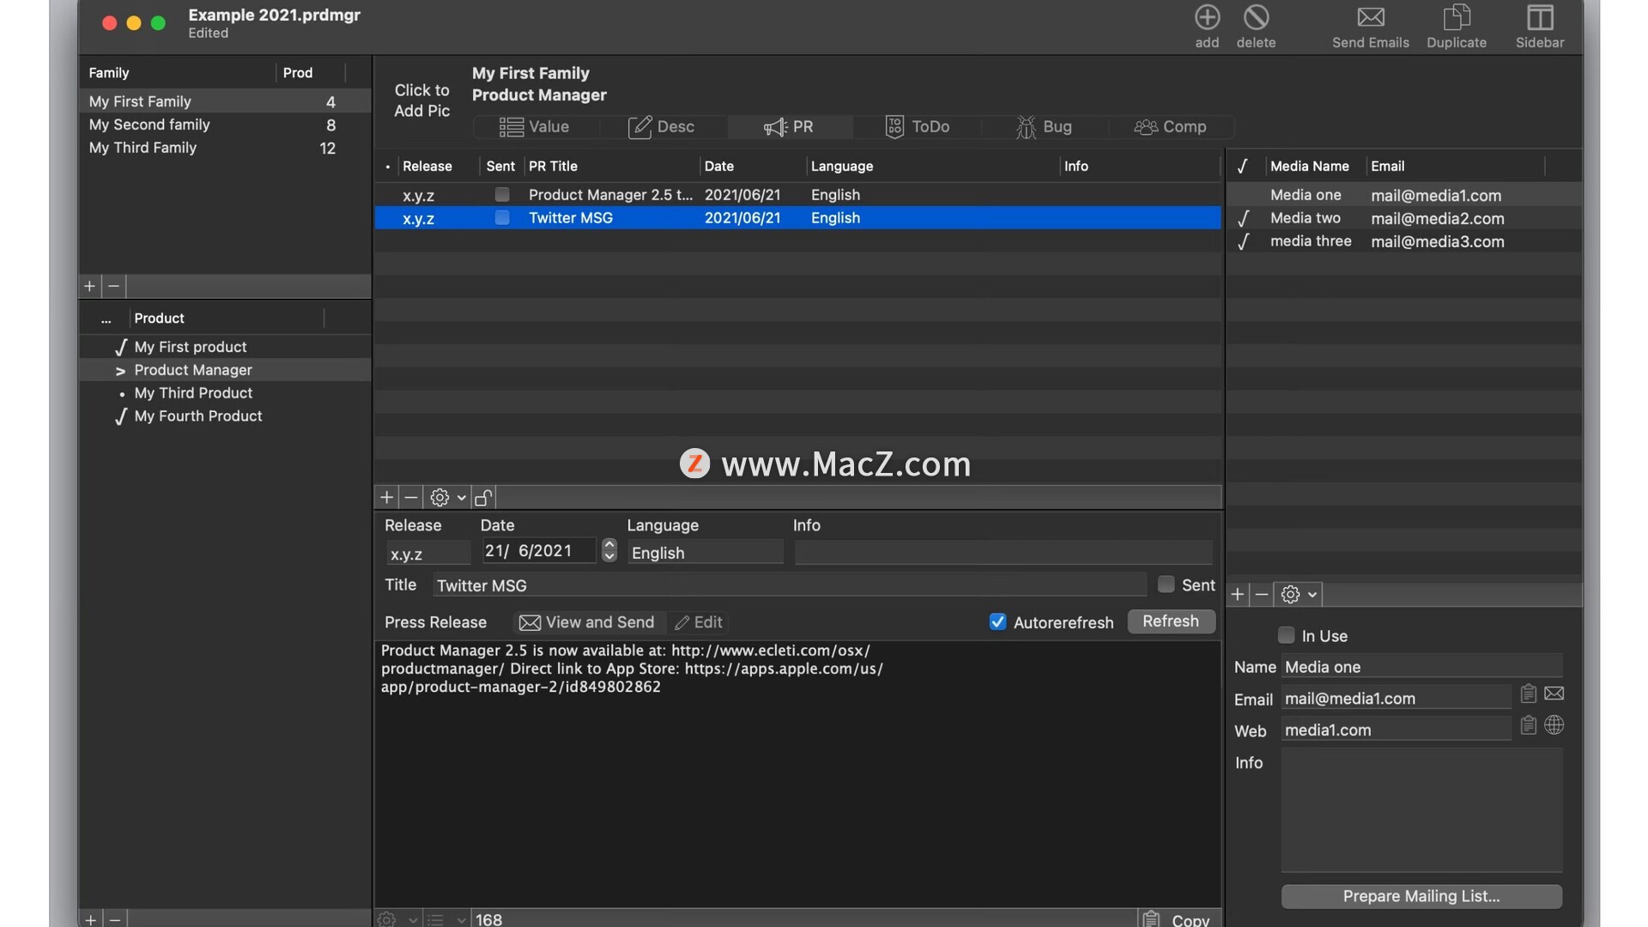Click the media Name field
Screen dimensions: 1648x927
1421,667
